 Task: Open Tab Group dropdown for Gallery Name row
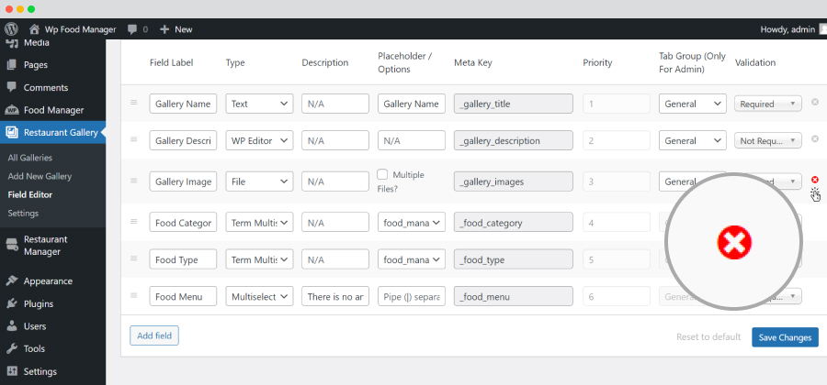pyautogui.click(x=693, y=104)
